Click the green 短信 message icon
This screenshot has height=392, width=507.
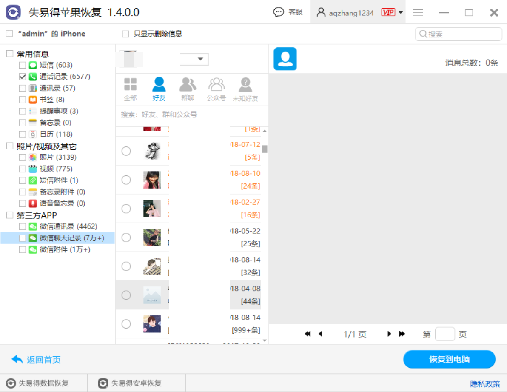(33, 65)
